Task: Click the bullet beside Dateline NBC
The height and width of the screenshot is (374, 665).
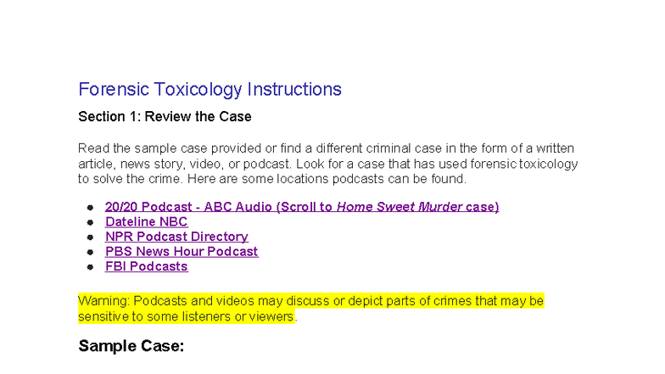Action: click(x=90, y=222)
